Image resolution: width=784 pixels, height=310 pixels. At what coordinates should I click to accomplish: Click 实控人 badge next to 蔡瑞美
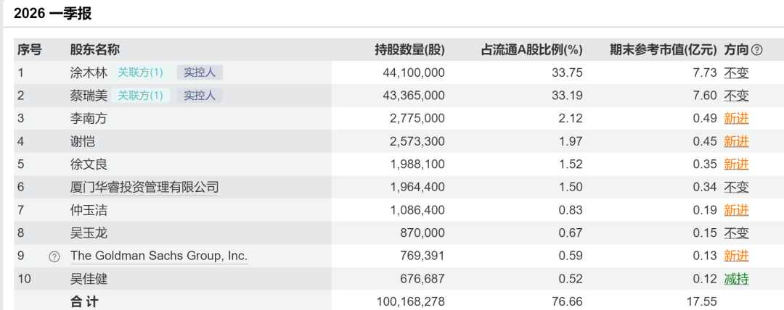click(200, 96)
